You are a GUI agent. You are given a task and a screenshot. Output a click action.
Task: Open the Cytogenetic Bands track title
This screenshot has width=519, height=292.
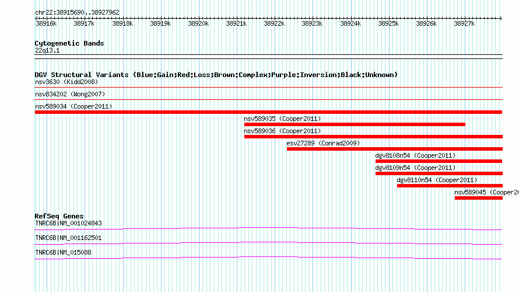pyautogui.click(x=69, y=43)
